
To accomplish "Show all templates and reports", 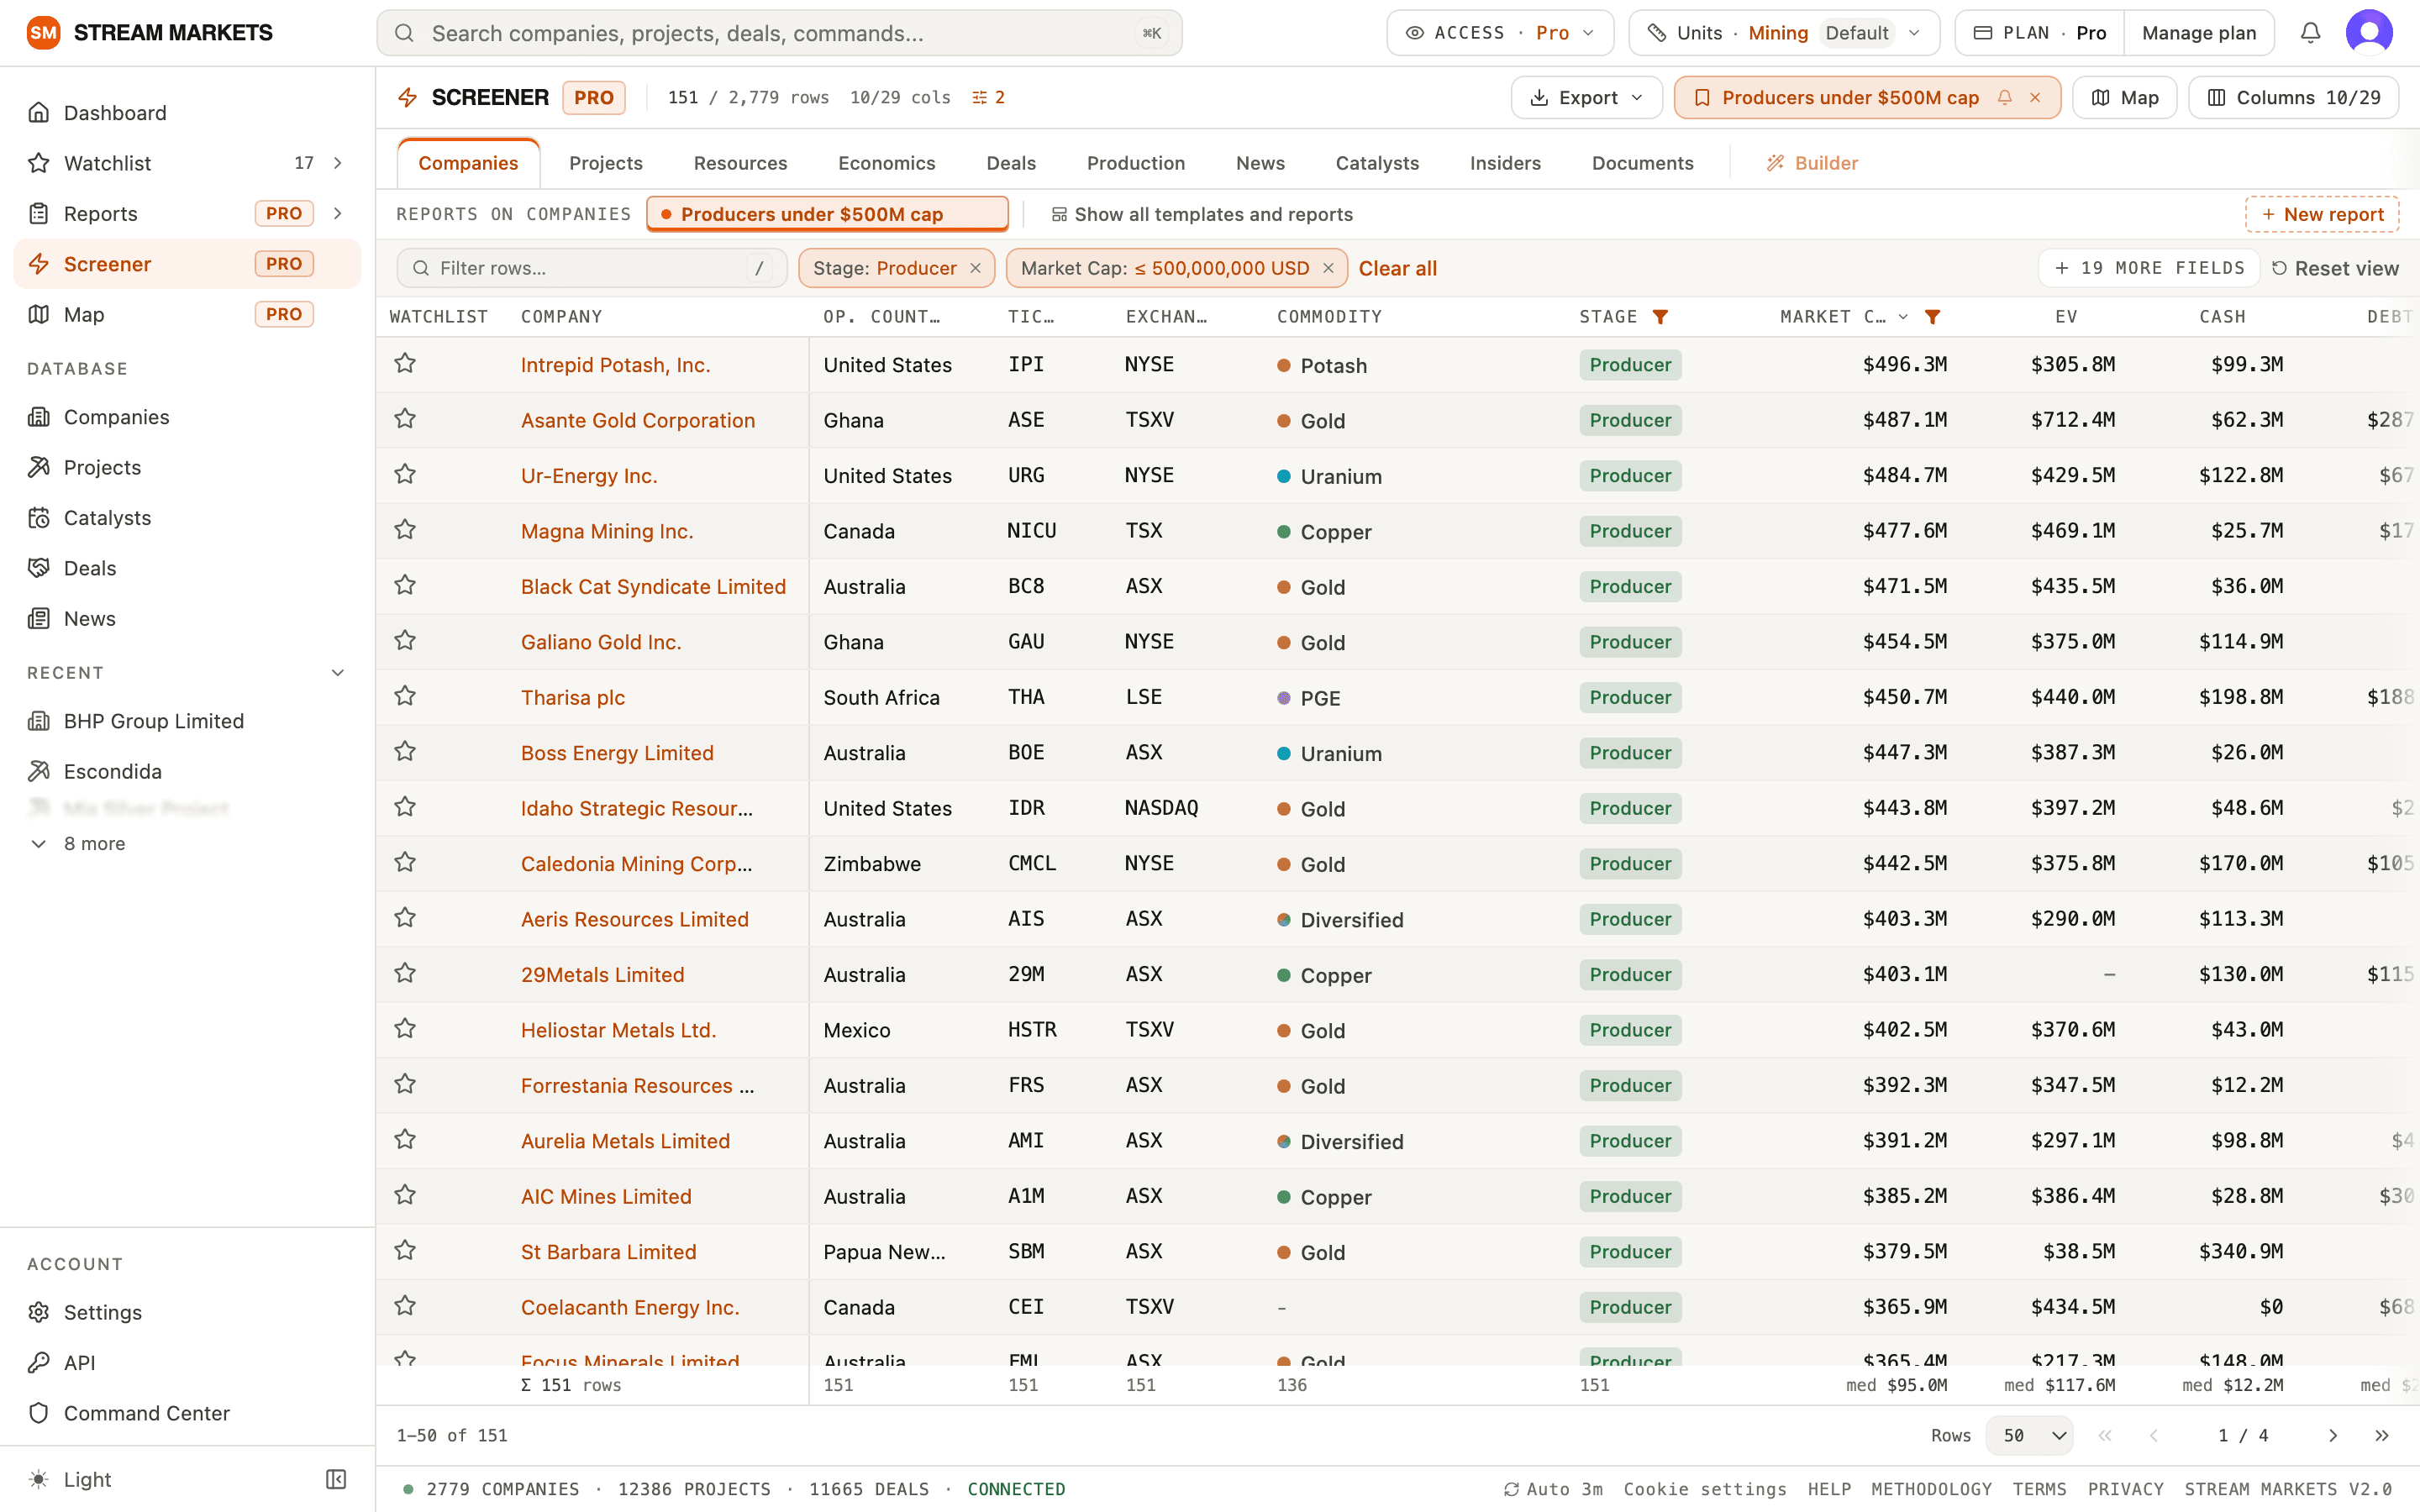I will 1202,214.
